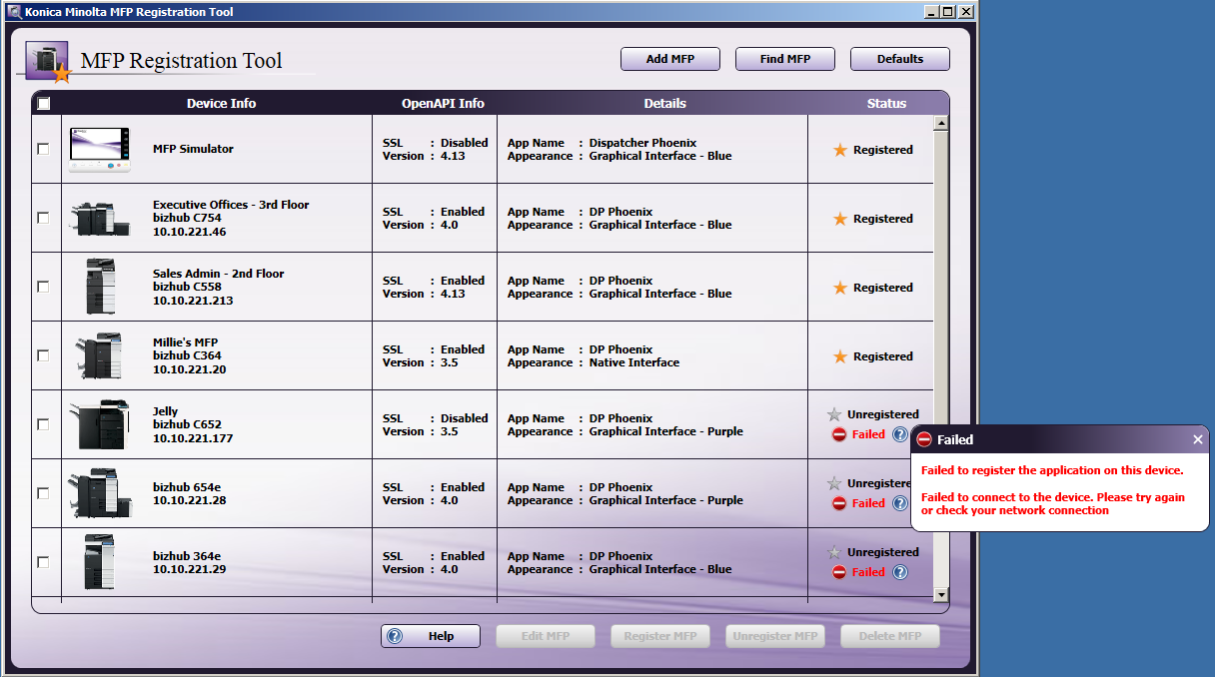1215x677 pixels.
Task: Click the MFP Simulator device thumbnail
Action: [x=100, y=150]
